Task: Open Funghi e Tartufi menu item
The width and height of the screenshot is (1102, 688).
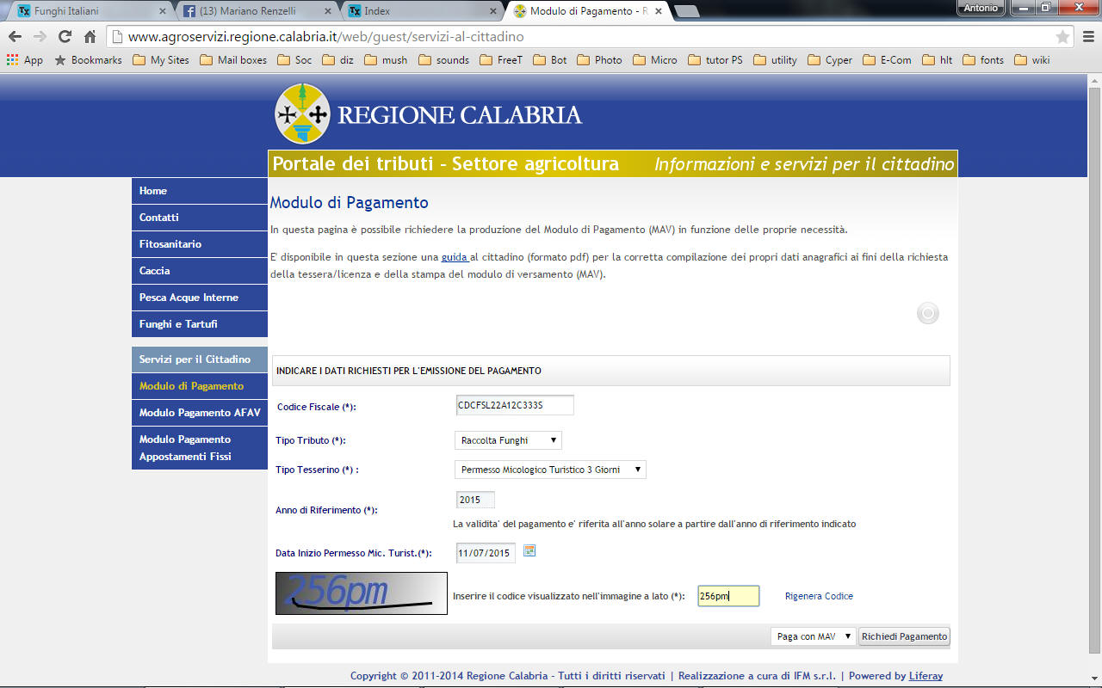Action: tap(200, 324)
